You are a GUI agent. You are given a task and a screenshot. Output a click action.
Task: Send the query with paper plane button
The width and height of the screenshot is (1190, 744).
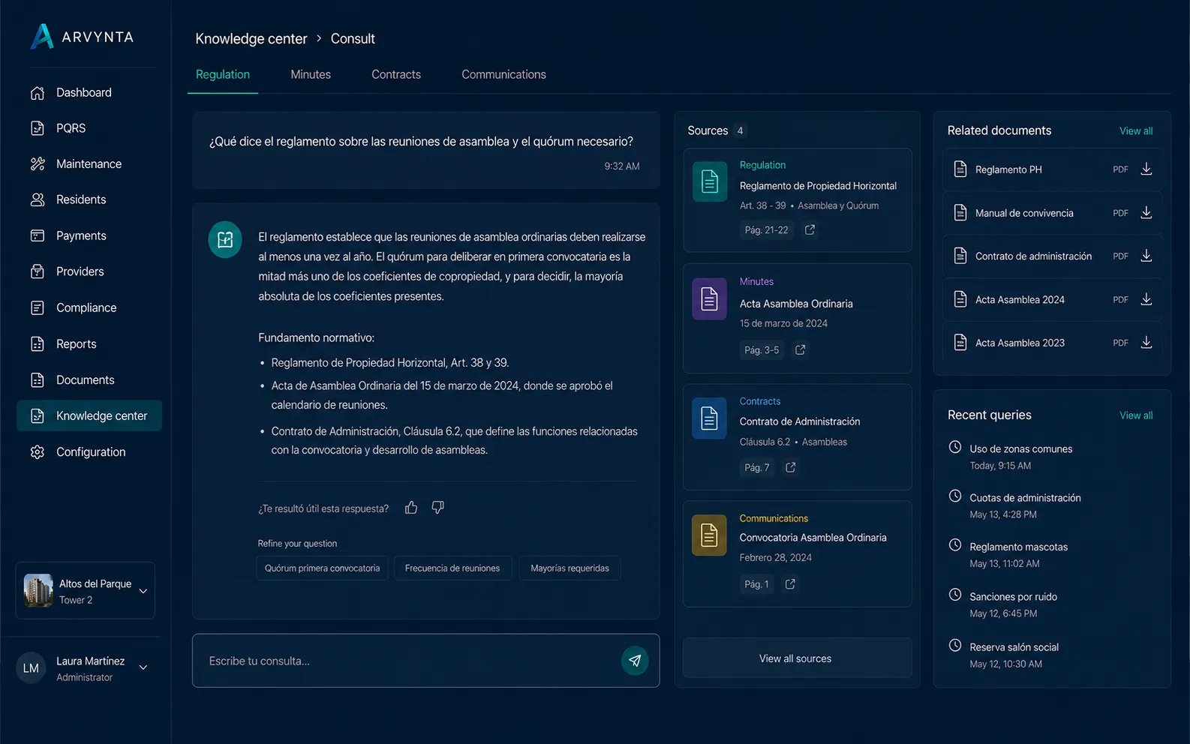click(635, 661)
